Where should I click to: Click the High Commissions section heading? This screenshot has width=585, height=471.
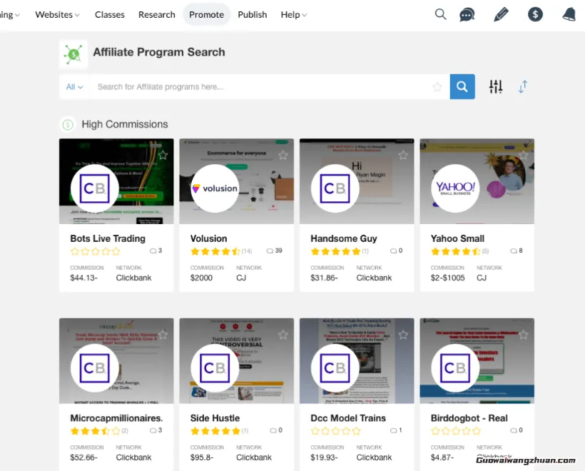pos(125,124)
